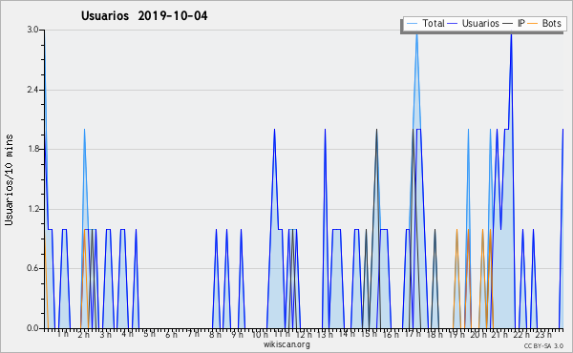Click the dark IP legend line swatch
Viewport: 573px width, 353px height.
[x=508, y=24]
